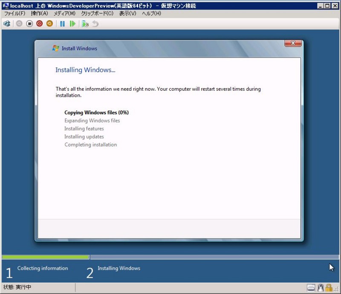This screenshot has height=294, width=341.
Task: Click the 'Installing updates' step
Action: coord(84,137)
